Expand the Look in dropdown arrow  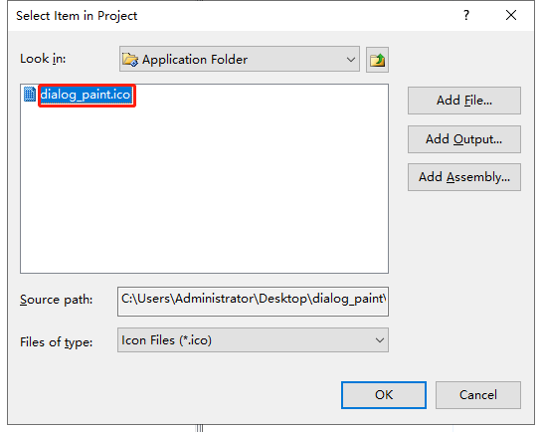click(x=350, y=60)
